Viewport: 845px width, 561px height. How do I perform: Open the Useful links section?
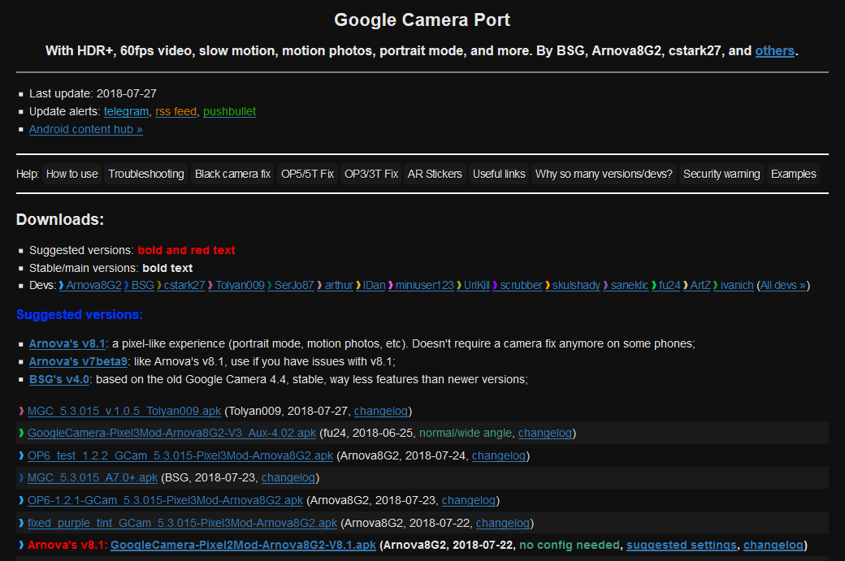(x=499, y=174)
